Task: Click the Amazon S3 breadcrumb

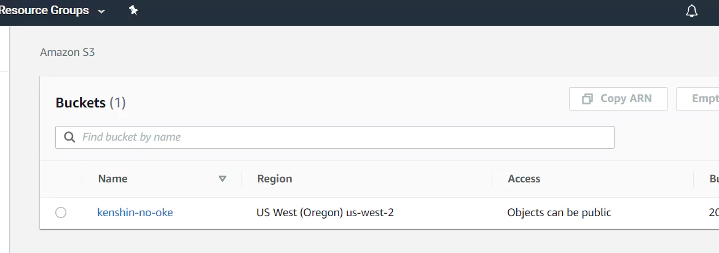Action: 68,52
